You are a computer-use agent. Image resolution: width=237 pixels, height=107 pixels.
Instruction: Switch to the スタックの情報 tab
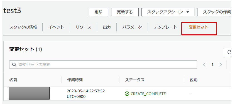(x=23, y=27)
